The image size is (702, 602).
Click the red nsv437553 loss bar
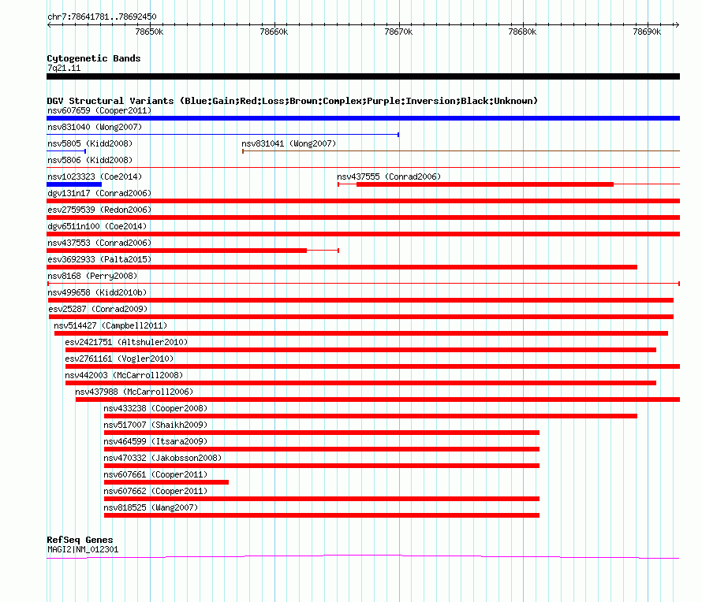pos(177,251)
